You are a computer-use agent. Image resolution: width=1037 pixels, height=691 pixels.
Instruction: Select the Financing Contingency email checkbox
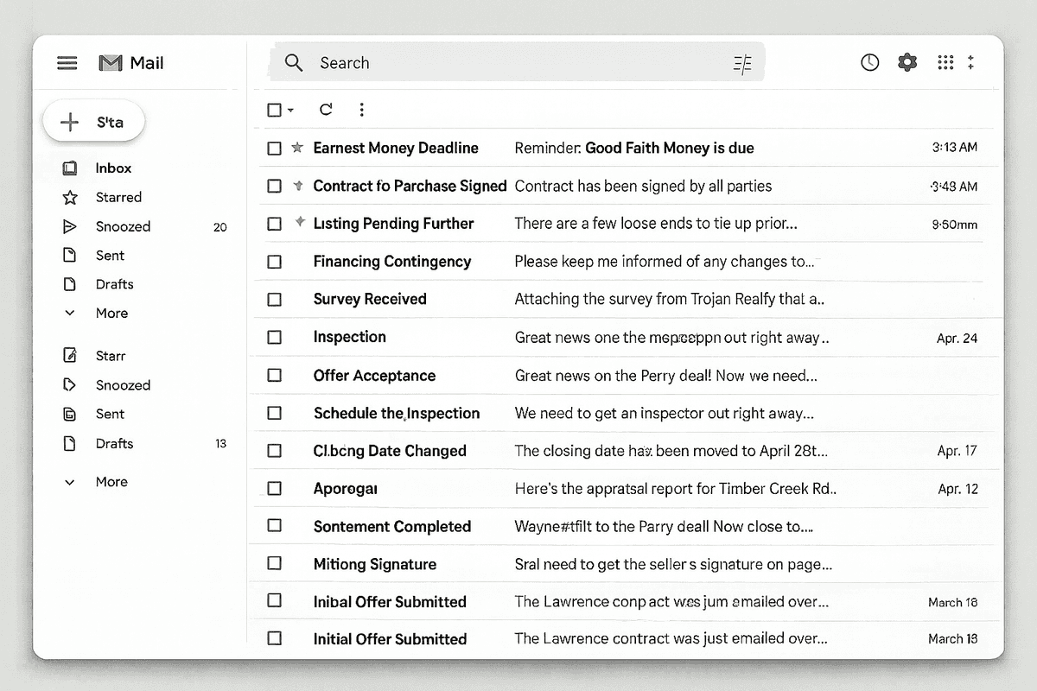point(274,261)
